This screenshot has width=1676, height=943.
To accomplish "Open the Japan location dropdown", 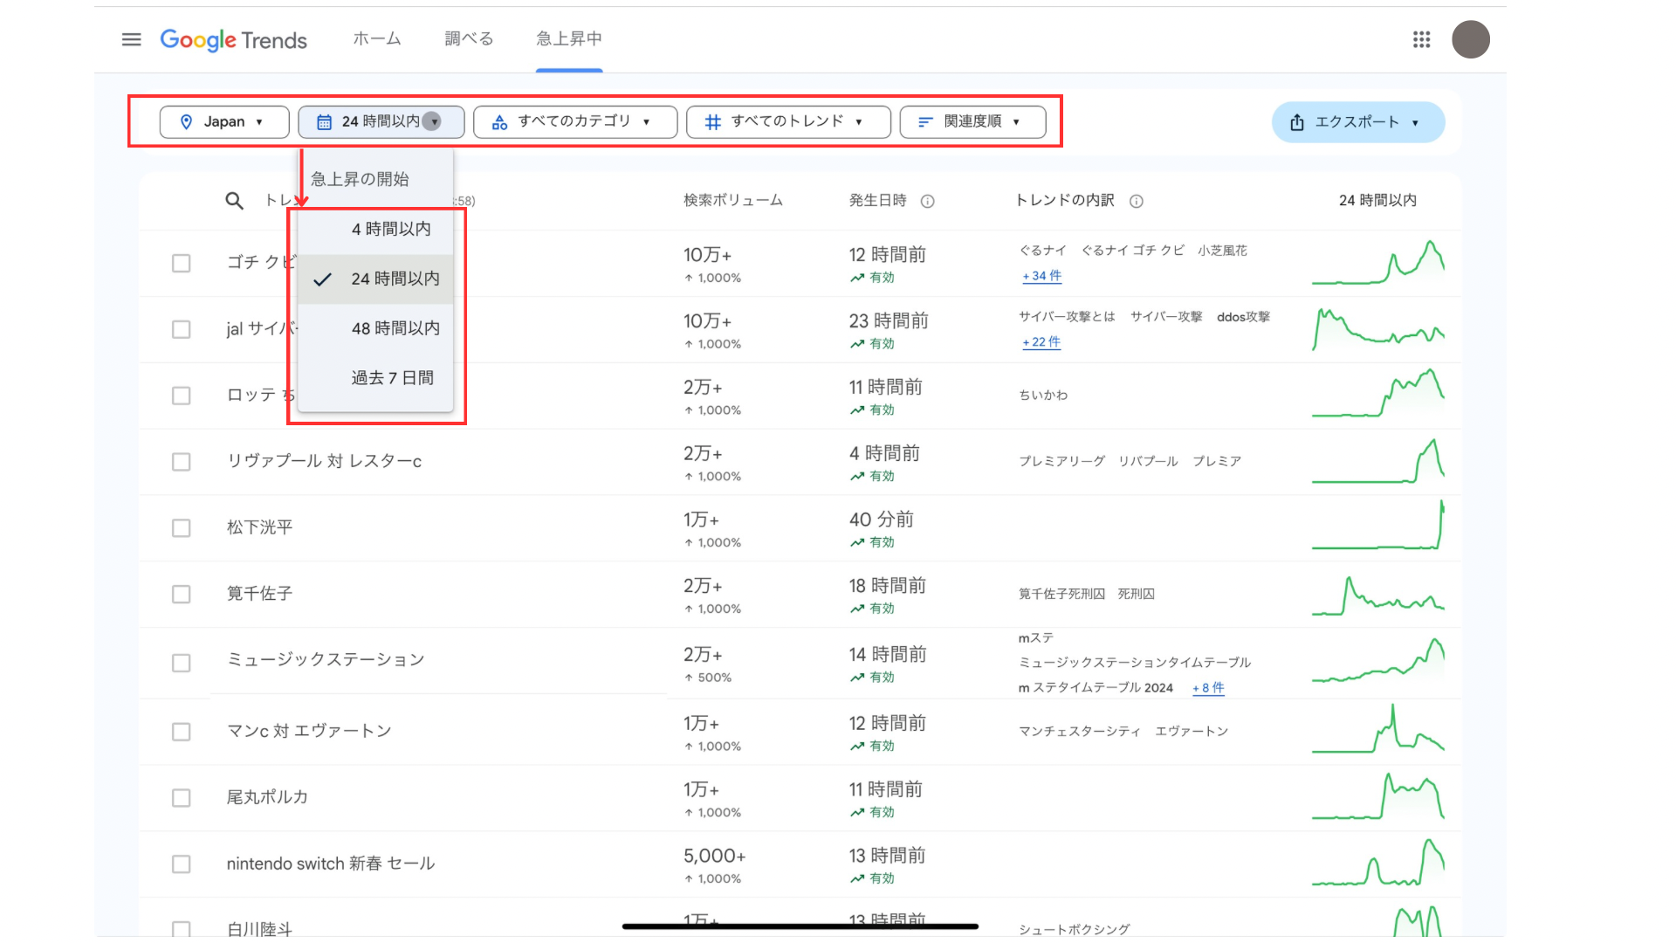I will point(223,122).
